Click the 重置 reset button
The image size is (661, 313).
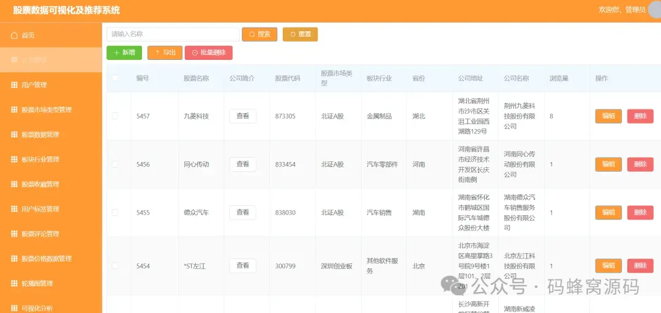click(300, 35)
